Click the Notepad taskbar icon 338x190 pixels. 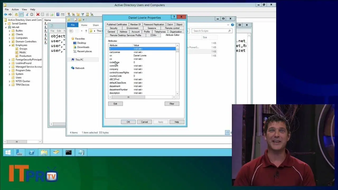pos(81,152)
